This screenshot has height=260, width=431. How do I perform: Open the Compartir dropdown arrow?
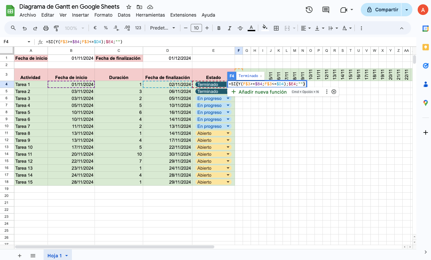[x=407, y=10]
